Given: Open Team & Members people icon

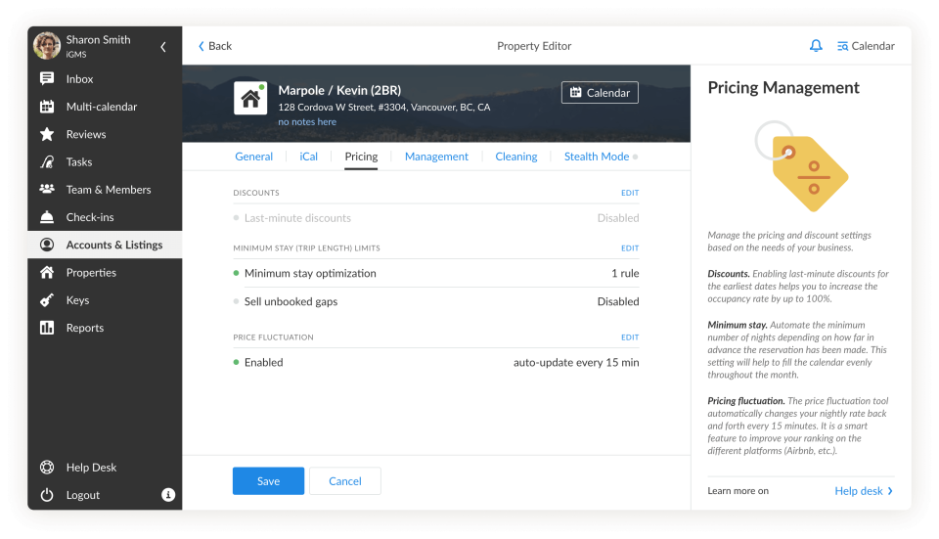Looking at the screenshot, I should tap(47, 190).
